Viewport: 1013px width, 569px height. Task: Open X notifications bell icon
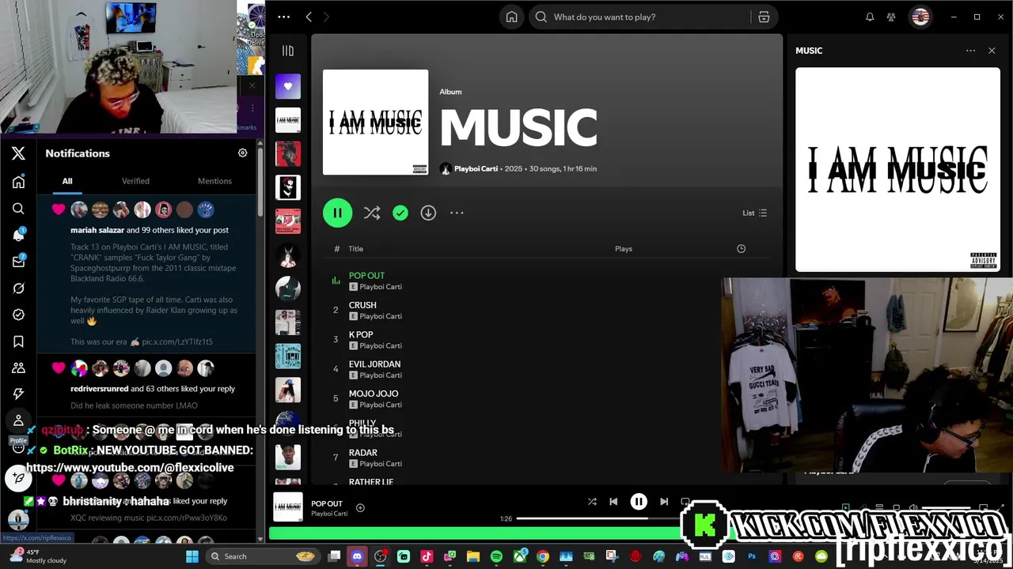[x=18, y=235]
